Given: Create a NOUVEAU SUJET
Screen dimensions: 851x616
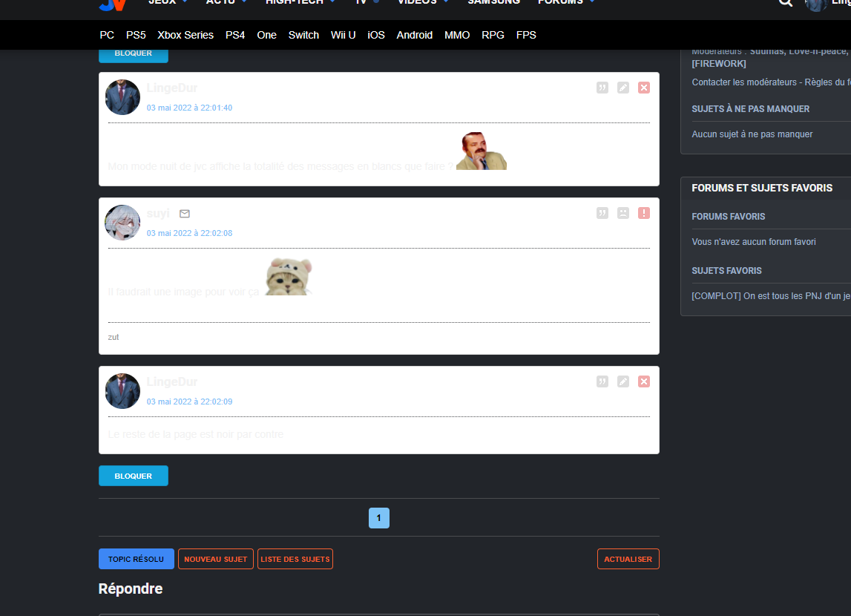Looking at the screenshot, I should pyautogui.click(x=215, y=559).
